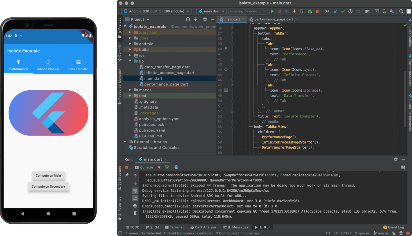This screenshot has height=236, width=412.
Task: Toggle soft-wrap in the Run console gutter
Action: [x=135, y=191]
